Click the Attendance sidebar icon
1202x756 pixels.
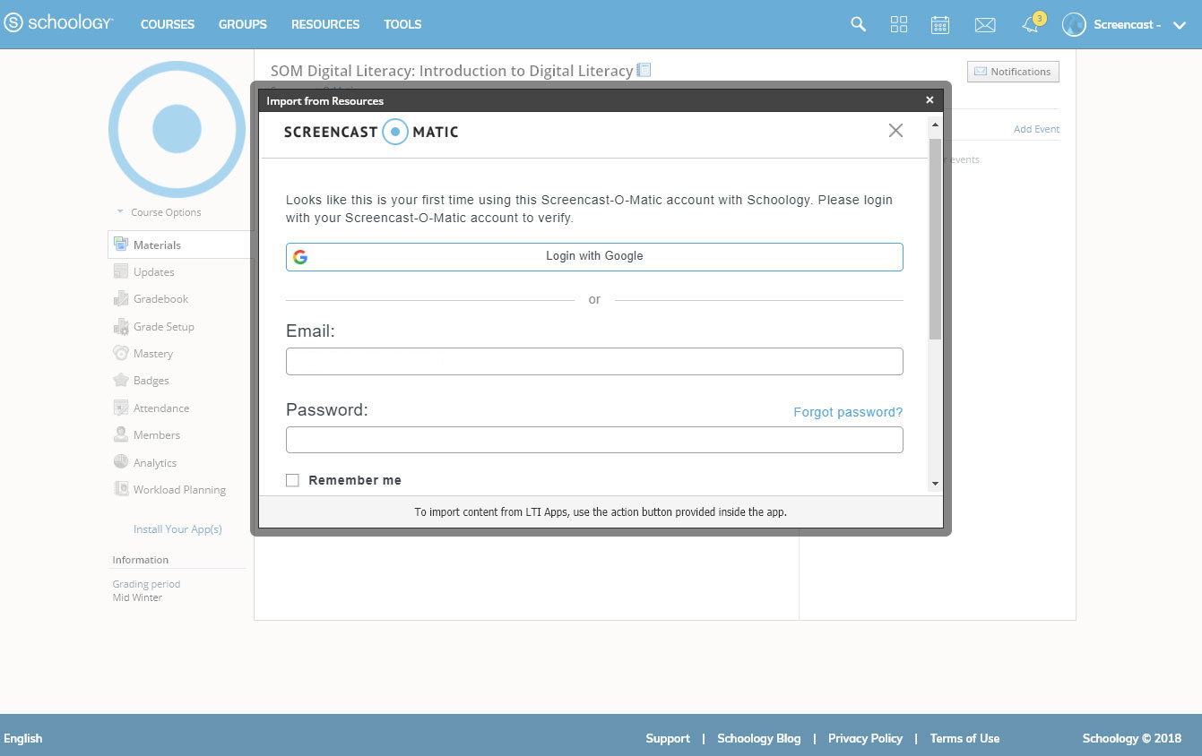point(121,408)
